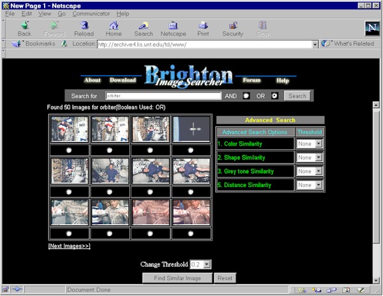
Task: Open Address Book component bar icon
Action: click(x=346, y=290)
